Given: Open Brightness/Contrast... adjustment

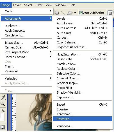Looking at the screenshot, I should [82, 47].
